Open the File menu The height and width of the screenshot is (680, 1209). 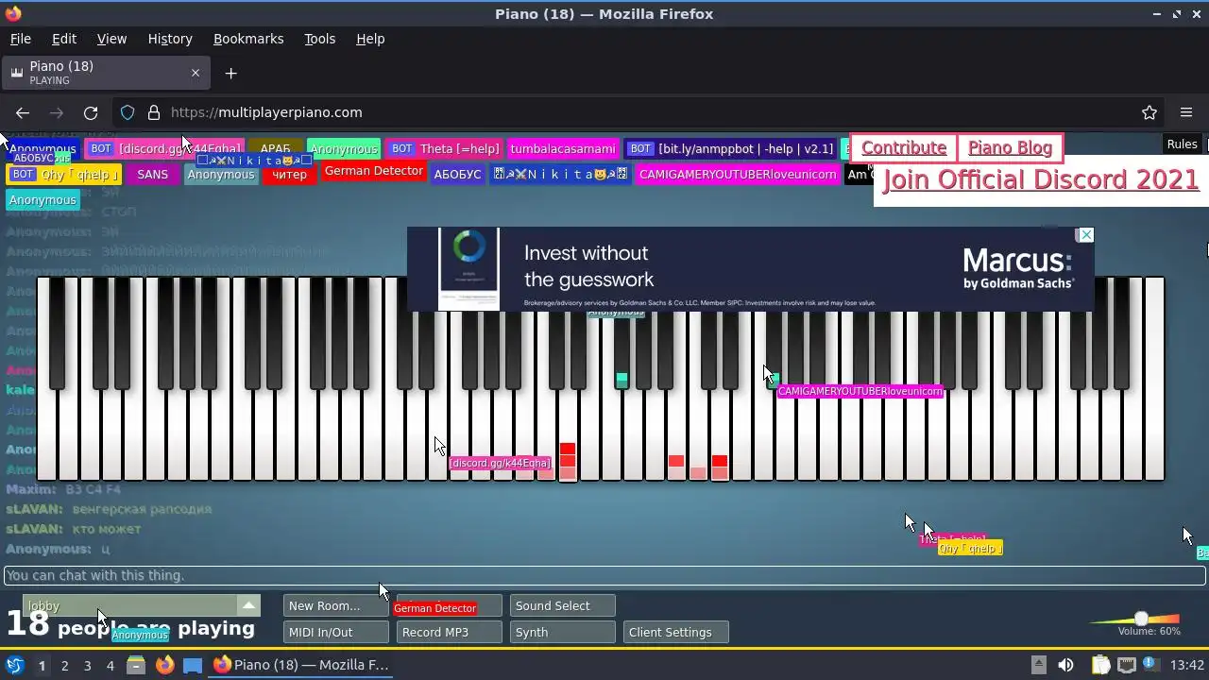pyautogui.click(x=21, y=39)
